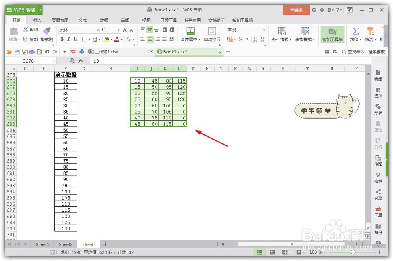
Task: Open the WPS 表格 application menu dropdown
Action: tap(40, 10)
